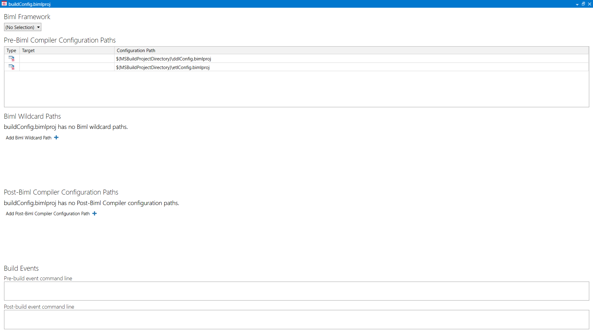Select the ddlConfig.bimlproj configuration path cell
This screenshot has width=593, height=333.
[163, 59]
